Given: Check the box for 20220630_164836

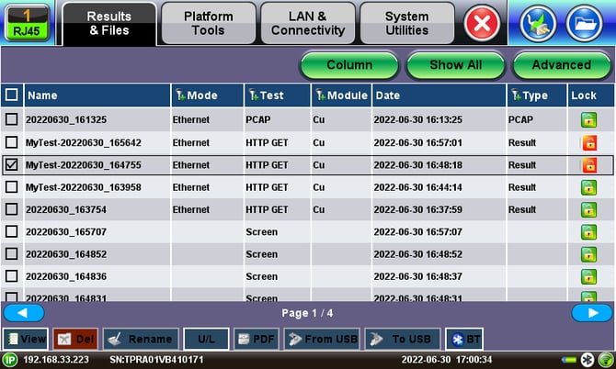Looking at the screenshot, I should click(11, 276).
